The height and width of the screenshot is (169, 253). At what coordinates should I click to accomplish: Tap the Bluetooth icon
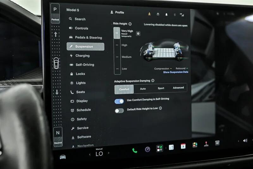[x=175, y=15]
